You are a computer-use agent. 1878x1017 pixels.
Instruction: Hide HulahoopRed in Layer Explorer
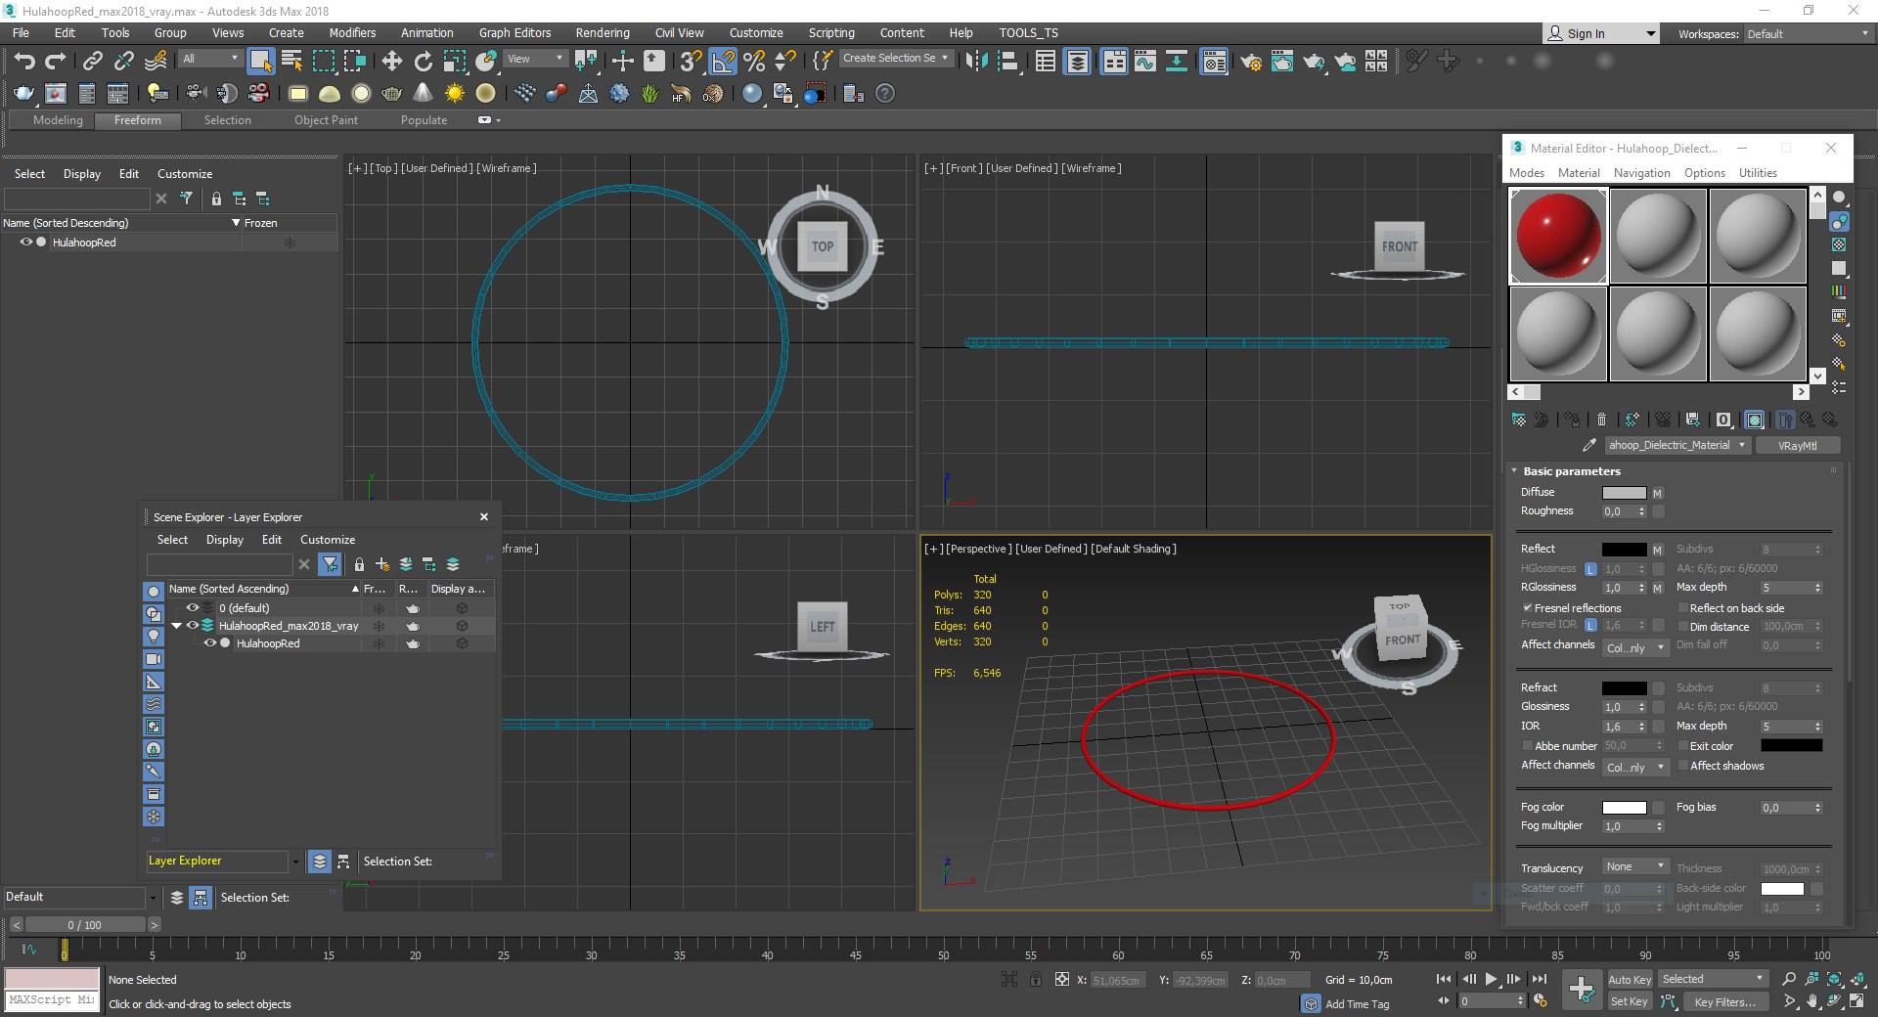pos(209,643)
